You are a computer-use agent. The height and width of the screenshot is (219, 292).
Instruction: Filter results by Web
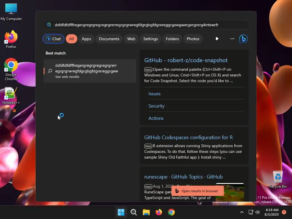(x=131, y=39)
